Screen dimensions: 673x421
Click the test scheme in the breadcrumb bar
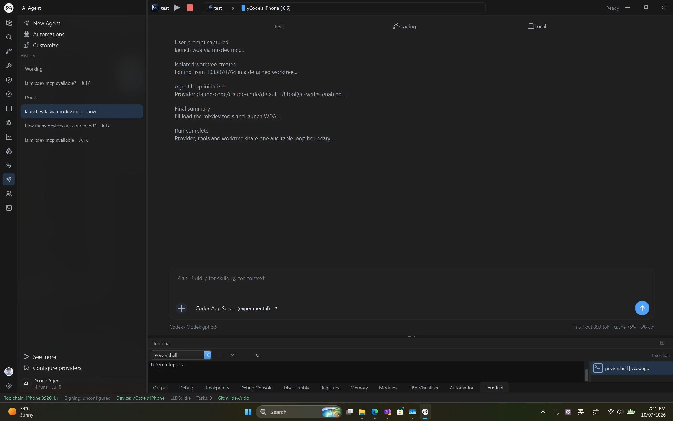click(x=215, y=8)
